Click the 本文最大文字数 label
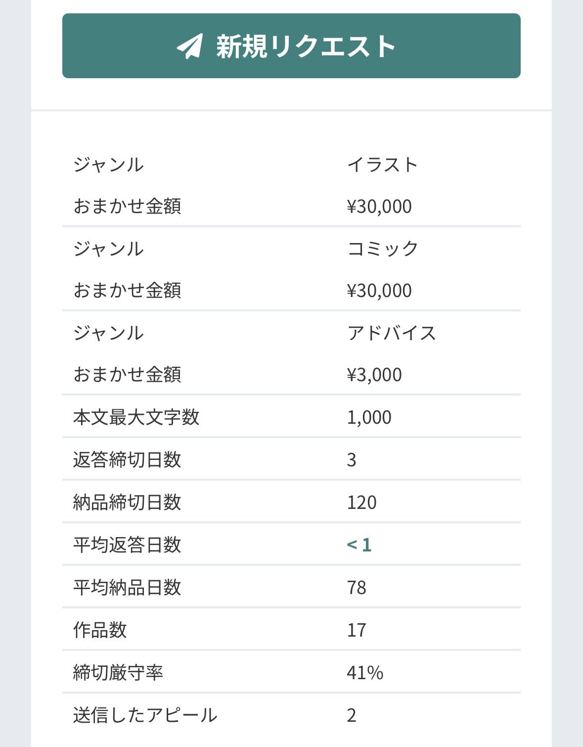This screenshot has width=583, height=747. (x=136, y=417)
